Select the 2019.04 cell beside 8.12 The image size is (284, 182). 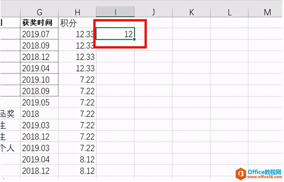[x=39, y=159]
